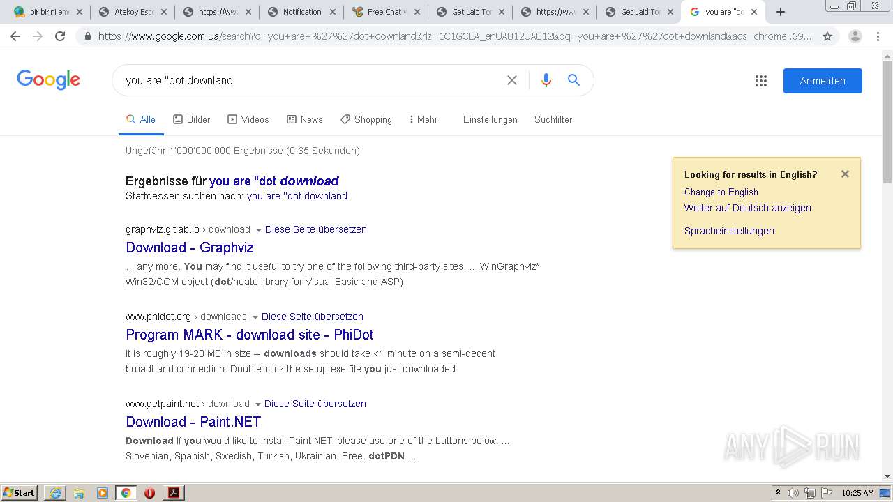The width and height of the screenshot is (893, 502).
Task: Switch to the Notification tab
Action: 301,12
